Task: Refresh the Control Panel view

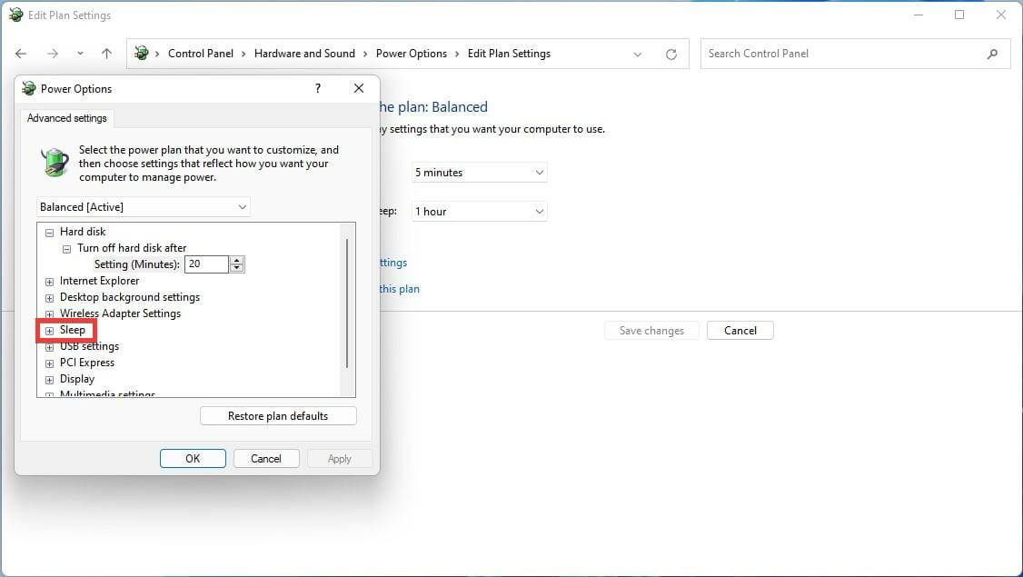Action: (671, 54)
